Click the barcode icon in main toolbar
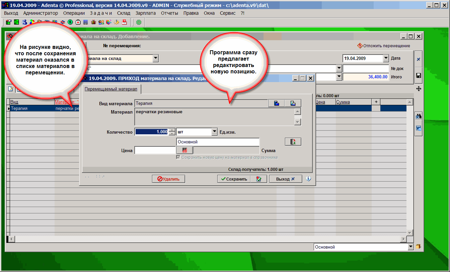Screen dimensions: 450x272 click(86, 22)
